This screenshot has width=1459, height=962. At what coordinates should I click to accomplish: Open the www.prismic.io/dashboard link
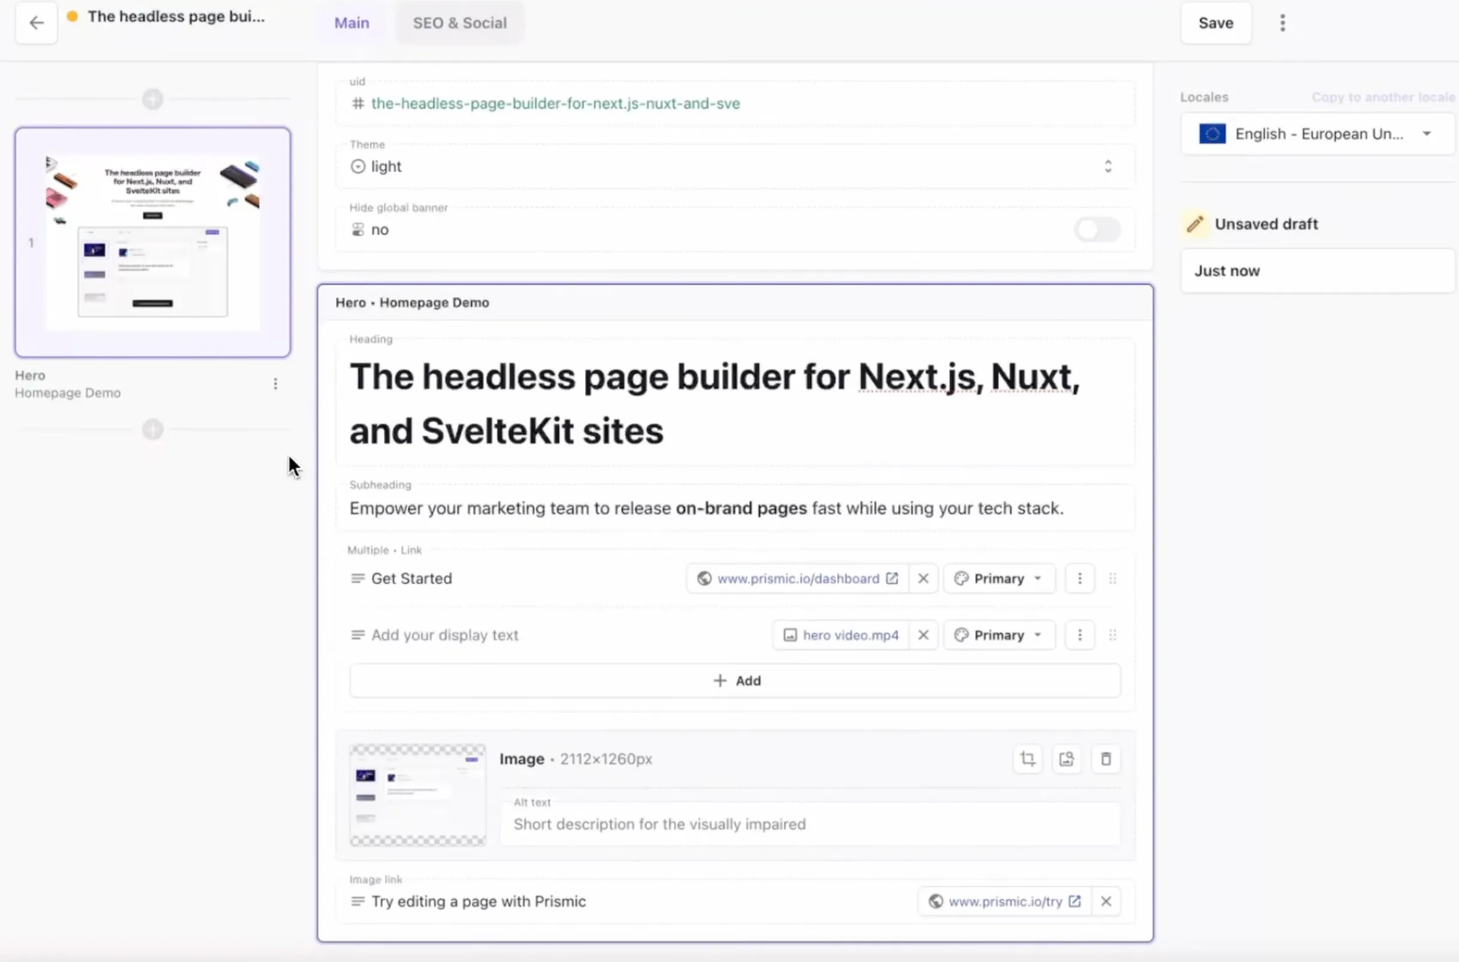tap(798, 579)
